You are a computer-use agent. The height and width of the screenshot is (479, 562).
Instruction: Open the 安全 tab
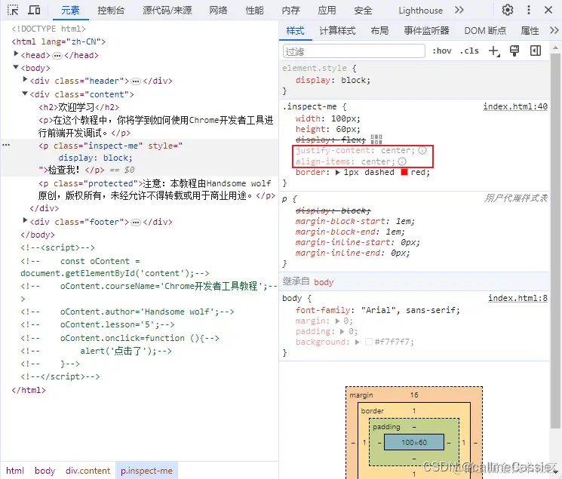(x=363, y=11)
